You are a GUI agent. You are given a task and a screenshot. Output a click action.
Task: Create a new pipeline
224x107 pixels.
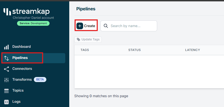pyautogui.click(x=86, y=26)
